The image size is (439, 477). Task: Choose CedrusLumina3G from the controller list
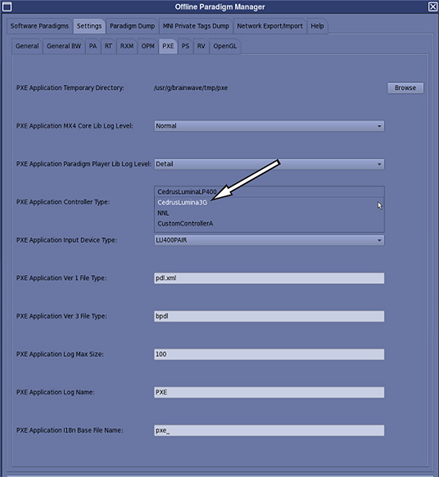(182, 202)
